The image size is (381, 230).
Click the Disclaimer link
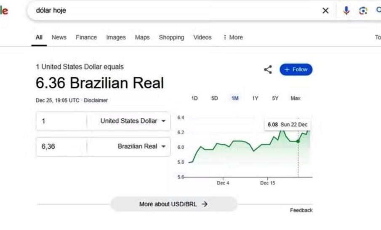[96, 101]
